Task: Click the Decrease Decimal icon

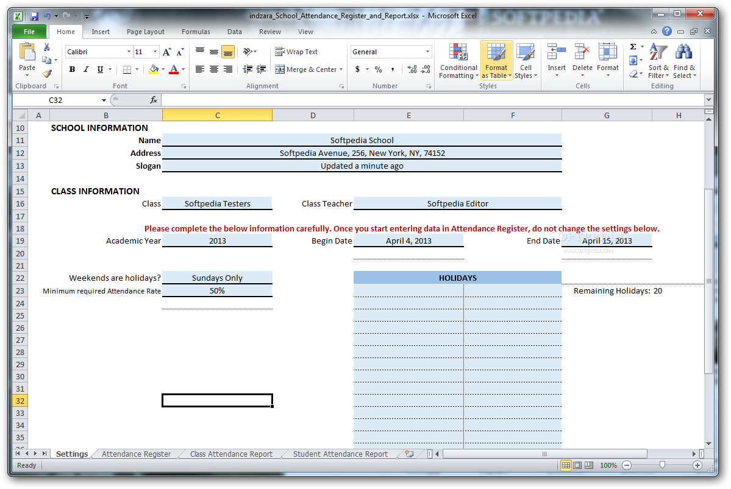Action: point(426,69)
